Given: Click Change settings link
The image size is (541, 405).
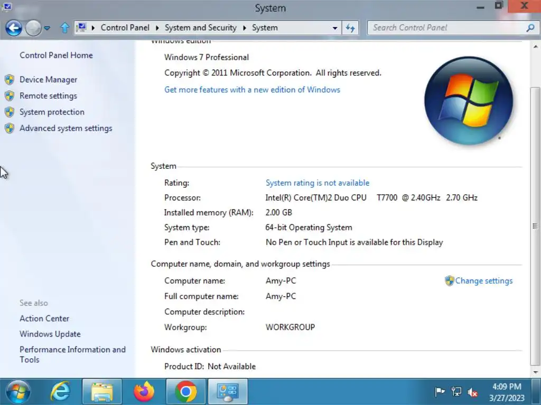Looking at the screenshot, I should point(484,281).
